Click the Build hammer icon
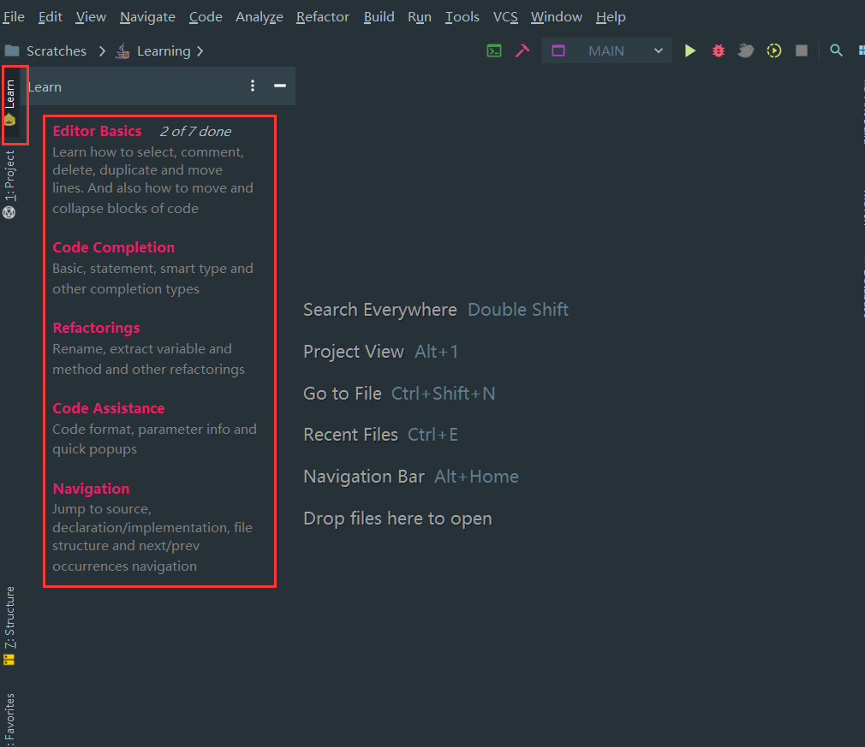Image resolution: width=865 pixels, height=747 pixels. 523,50
